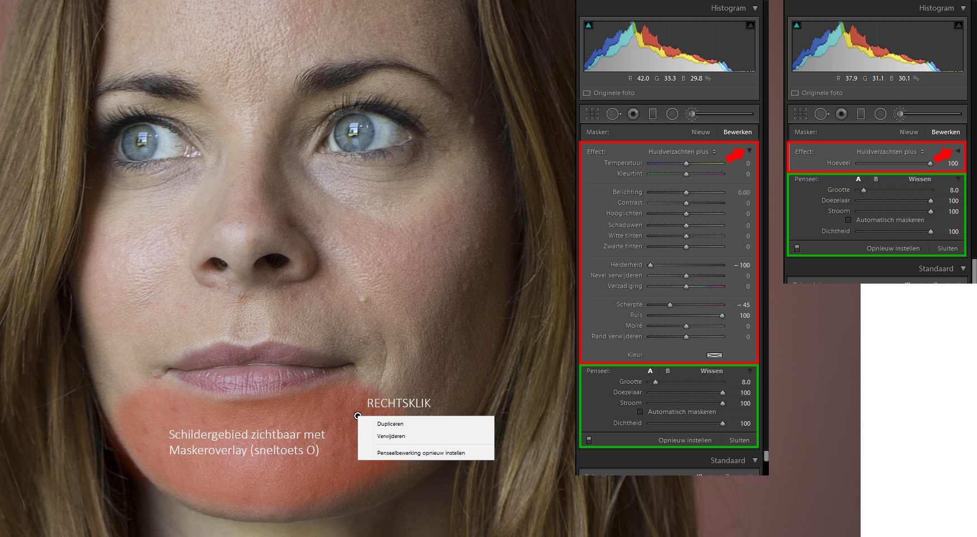Select the Spot Removal tool in left panel
Image resolution: width=977 pixels, height=537 pixels.
613,114
